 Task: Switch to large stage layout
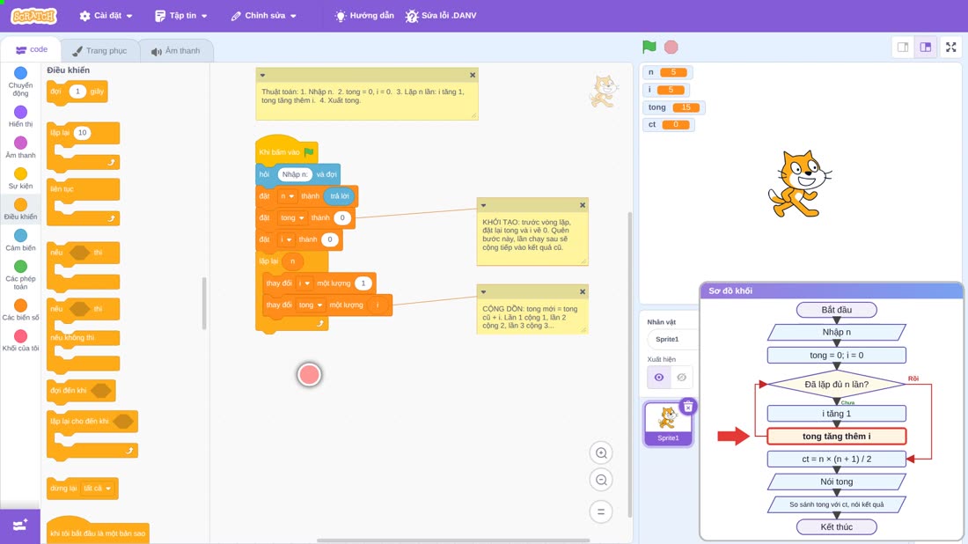pyautogui.click(x=926, y=47)
